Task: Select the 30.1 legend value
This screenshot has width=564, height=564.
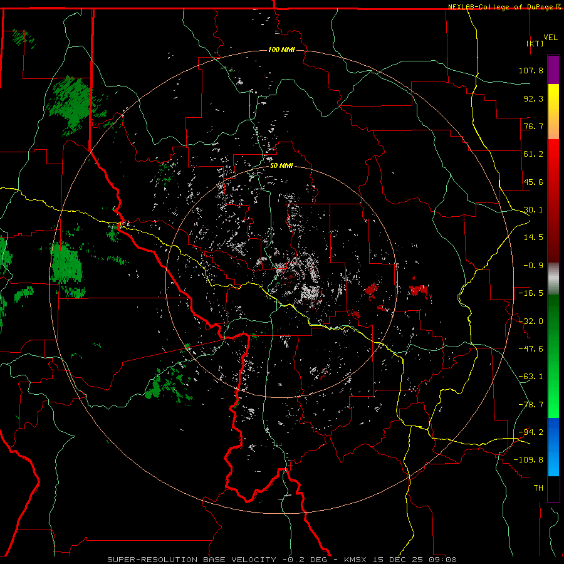Action: click(x=533, y=210)
